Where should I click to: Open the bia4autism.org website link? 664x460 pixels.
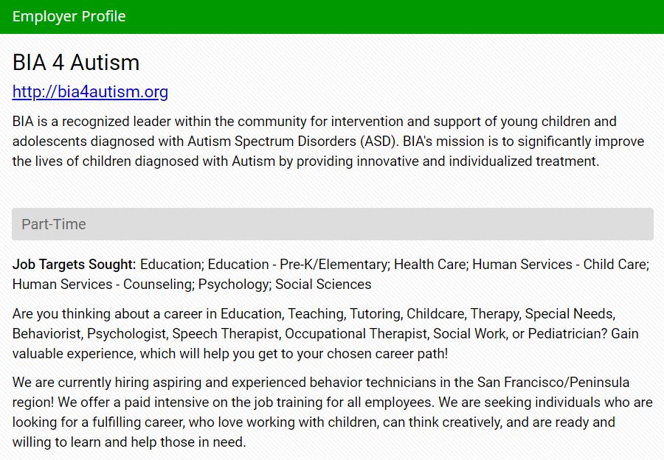tap(90, 92)
